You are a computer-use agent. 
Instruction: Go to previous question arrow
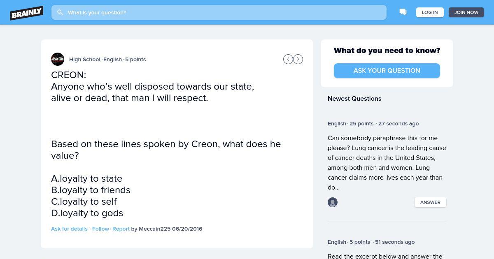point(288,59)
